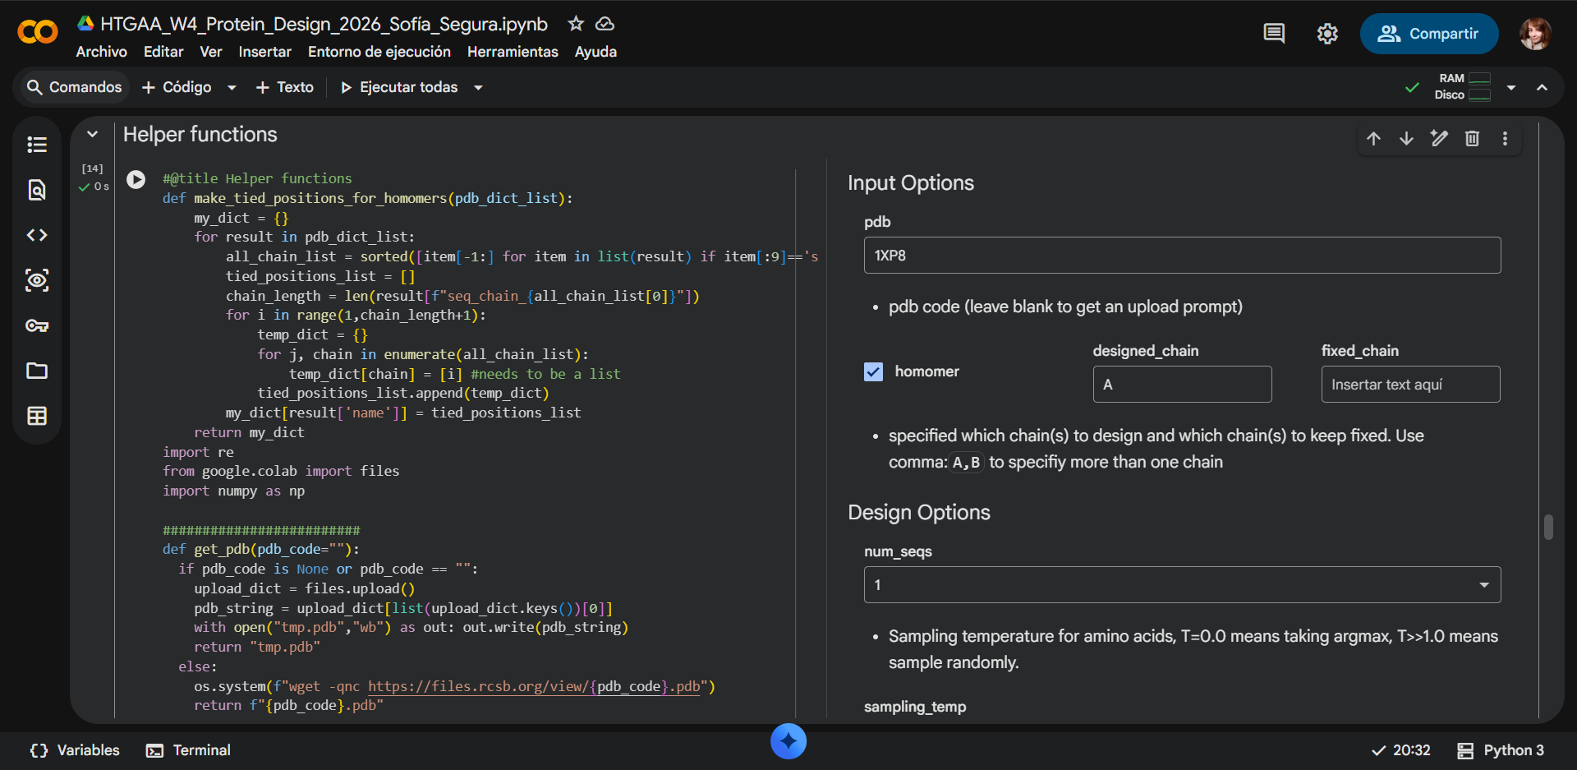Open the find and replace panel
The width and height of the screenshot is (1577, 770).
pyautogui.click(x=37, y=190)
